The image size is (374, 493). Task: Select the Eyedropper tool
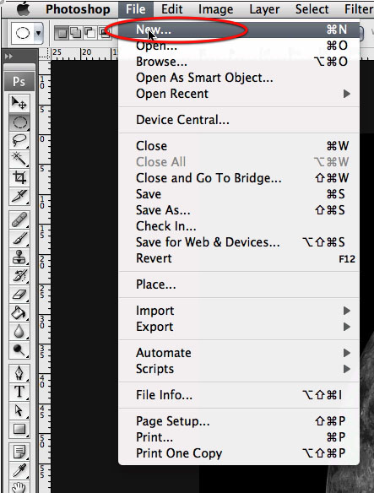[x=19, y=471]
